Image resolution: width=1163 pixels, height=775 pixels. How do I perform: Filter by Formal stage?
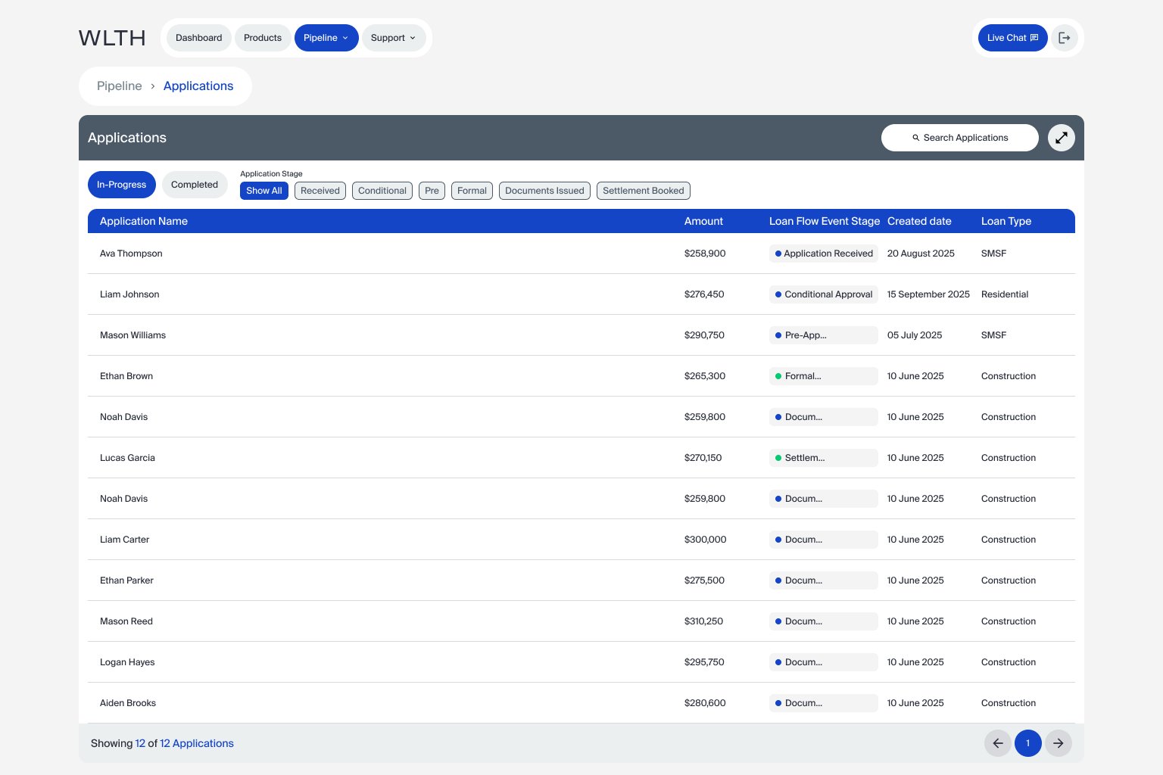tap(472, 191)
